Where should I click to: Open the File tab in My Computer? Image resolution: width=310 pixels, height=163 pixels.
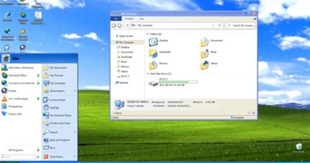pyautogui.click(x=116, y=19)
